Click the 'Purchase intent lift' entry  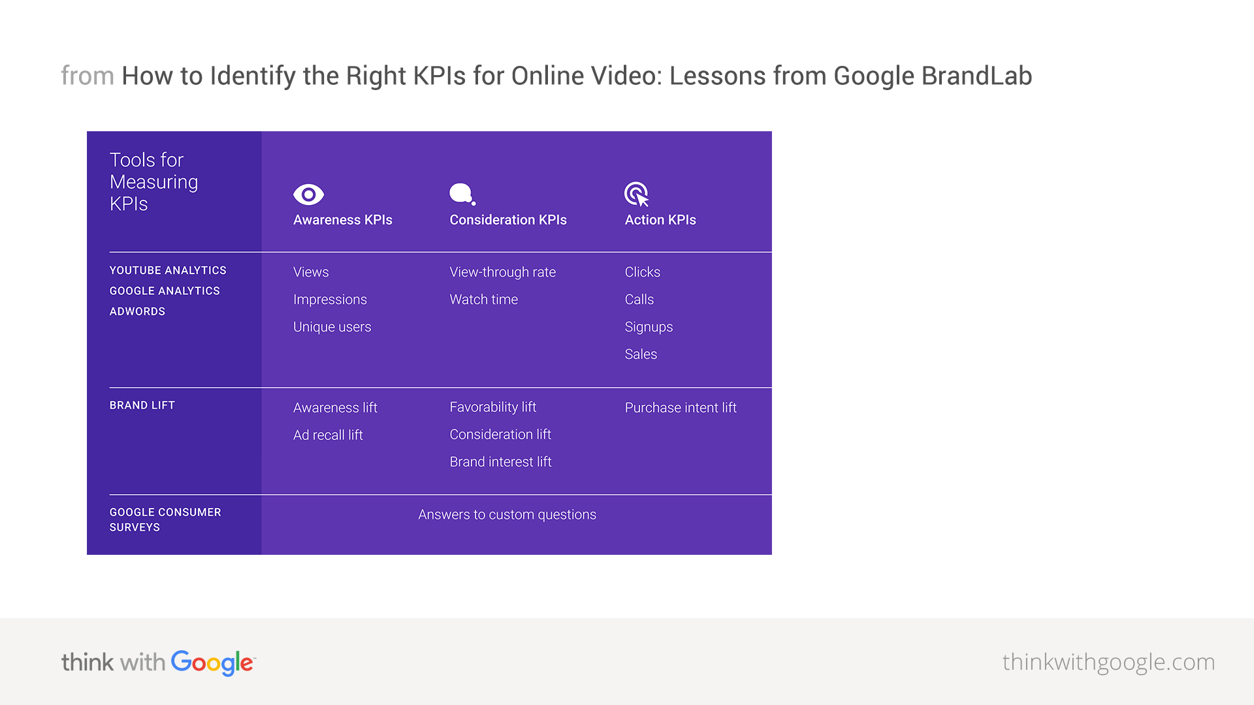click(x=681, y=408)
